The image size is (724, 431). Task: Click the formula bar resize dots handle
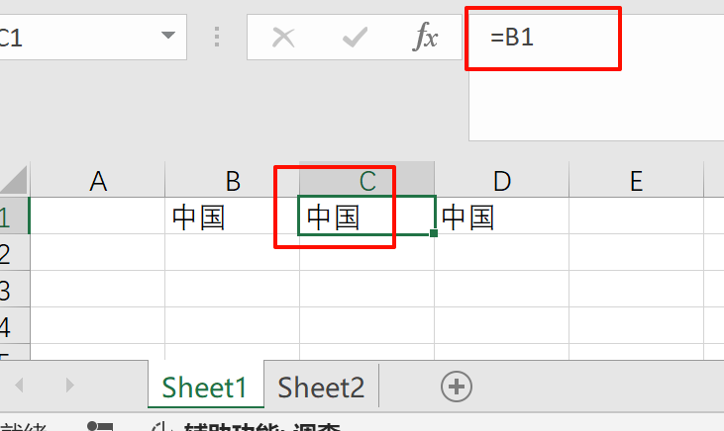(x=217, y=39)
